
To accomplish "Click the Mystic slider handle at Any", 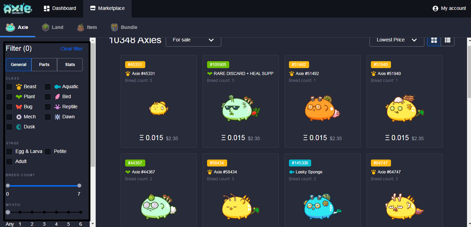I will click(8, 212).
